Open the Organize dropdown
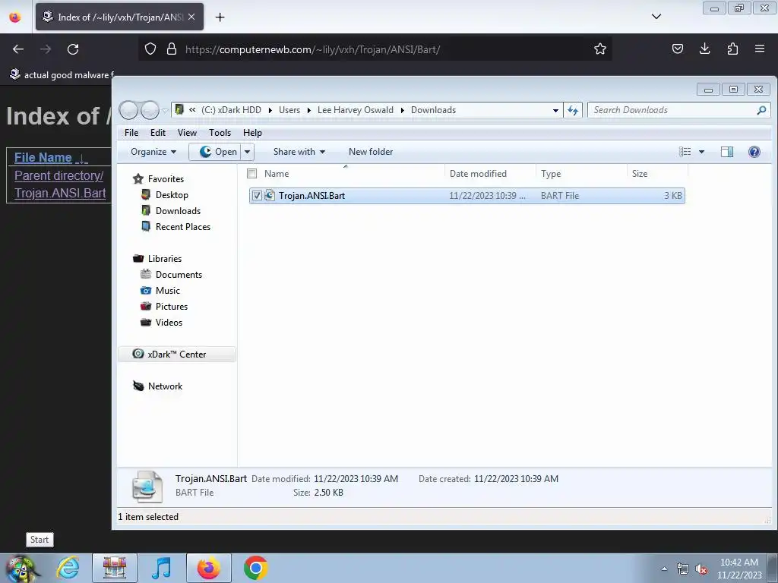Screen dimensions: 778x583 (x=153, y=152)
